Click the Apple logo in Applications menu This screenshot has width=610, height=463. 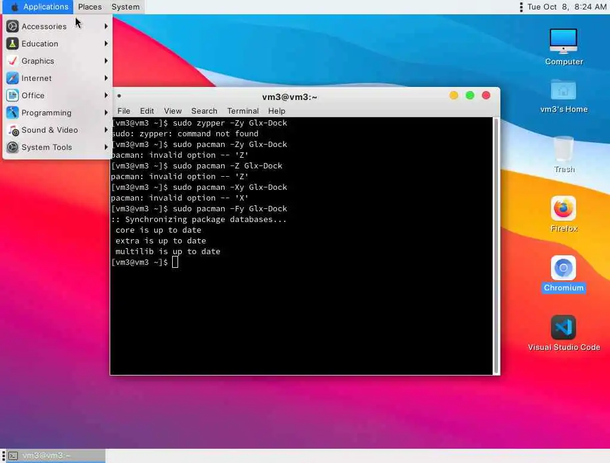coord(14,7)
